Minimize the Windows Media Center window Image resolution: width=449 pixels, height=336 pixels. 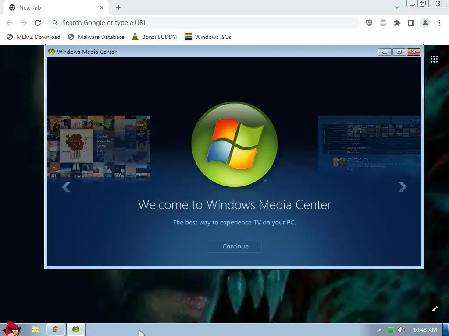[385, 52]
